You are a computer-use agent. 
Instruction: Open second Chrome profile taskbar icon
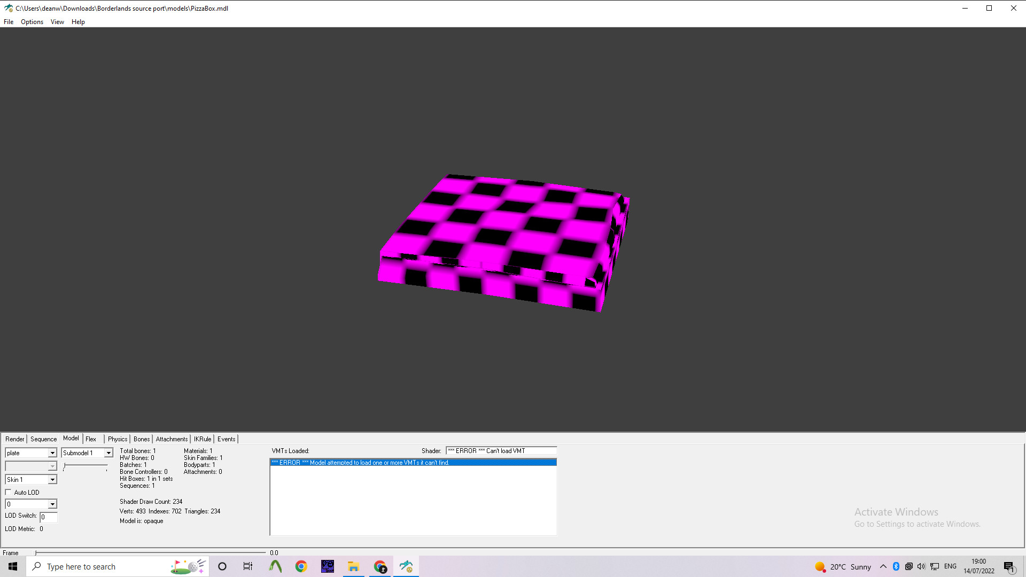coord(380,566)
